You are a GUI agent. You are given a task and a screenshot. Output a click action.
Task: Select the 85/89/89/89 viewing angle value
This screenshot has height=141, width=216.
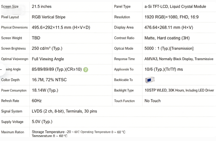(x=57, y=69)
